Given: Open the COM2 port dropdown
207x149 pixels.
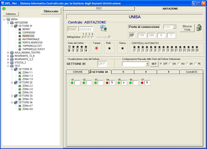Looking at the screenshot, I should [174, 27].
